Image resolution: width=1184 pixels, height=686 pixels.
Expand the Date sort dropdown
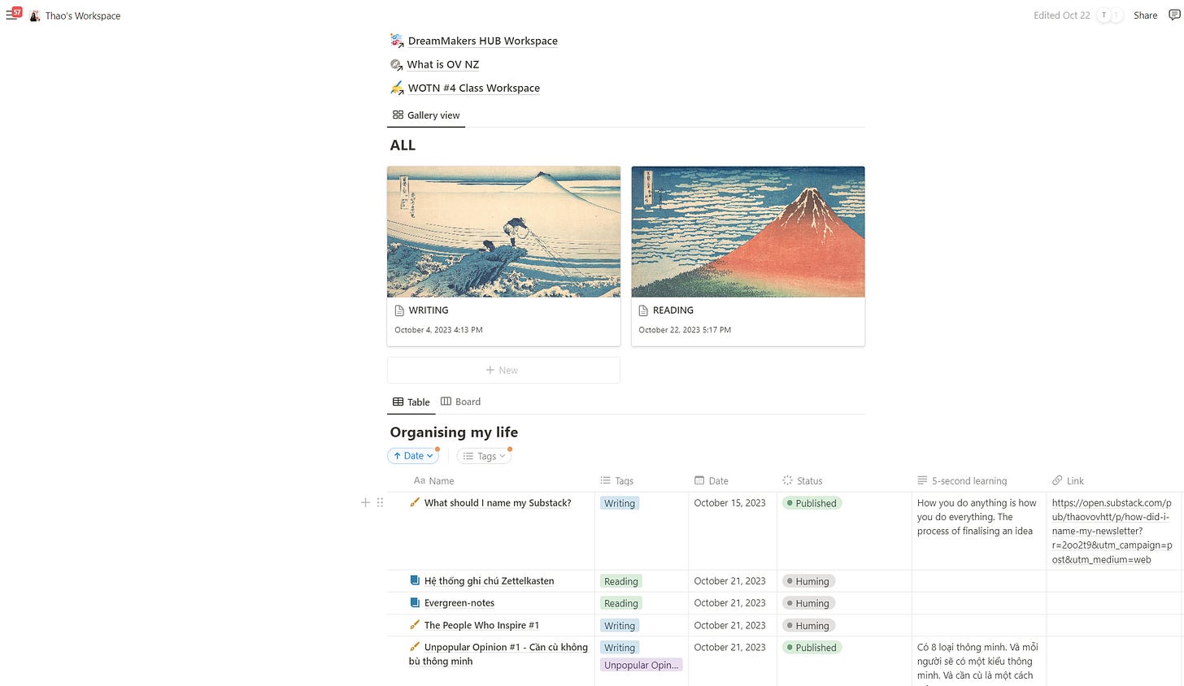tap(413, 456)
